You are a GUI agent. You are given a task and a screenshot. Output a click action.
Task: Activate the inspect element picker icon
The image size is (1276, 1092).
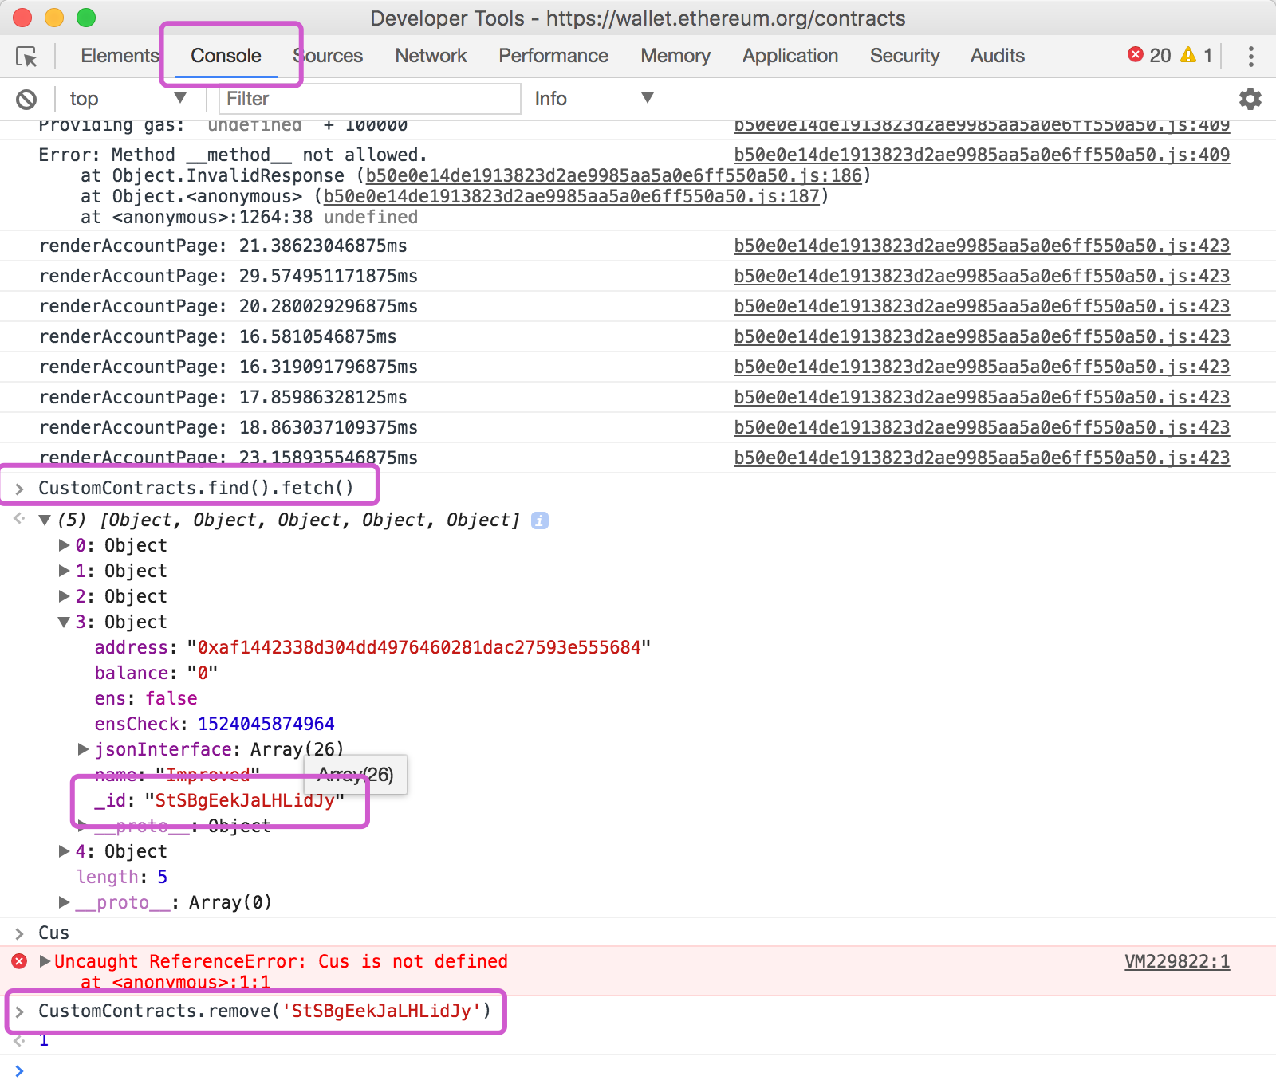pos(26,57)
